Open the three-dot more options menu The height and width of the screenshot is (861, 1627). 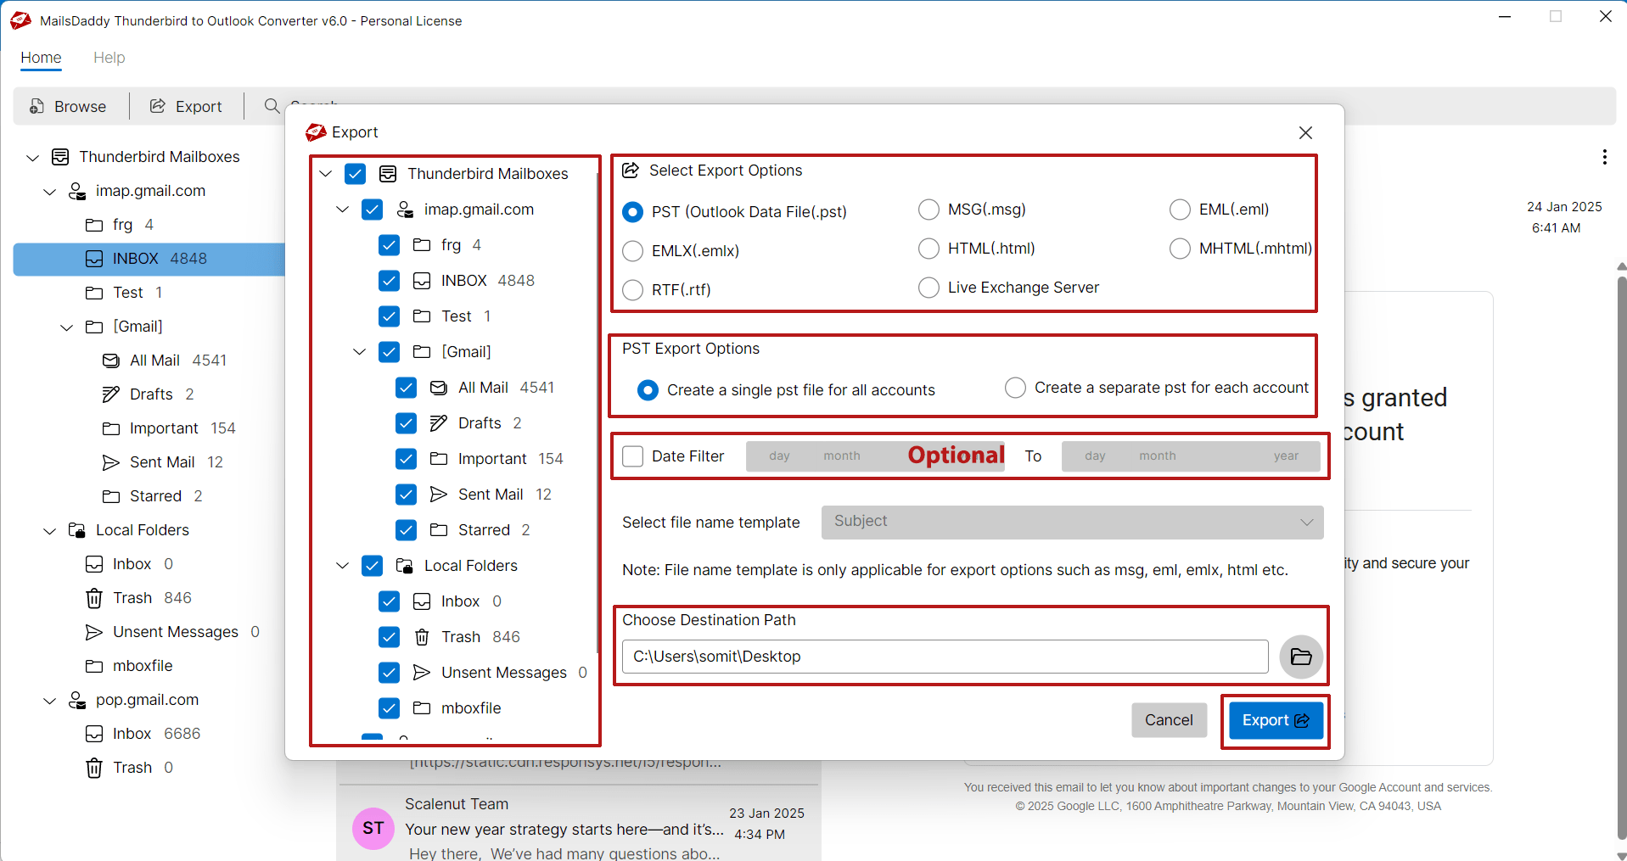[x=1603, y=157]
